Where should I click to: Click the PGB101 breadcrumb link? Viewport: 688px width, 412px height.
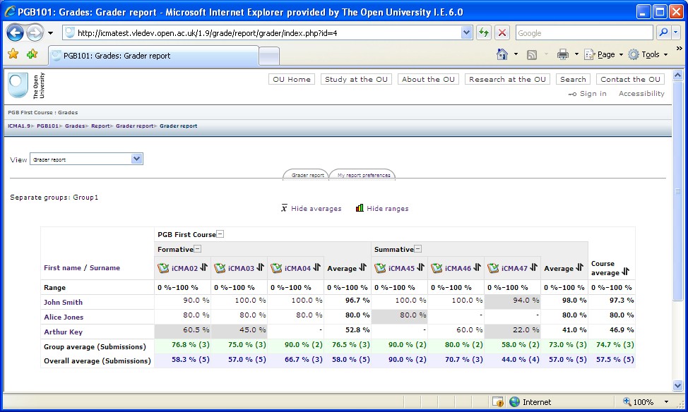click(47, 126)
